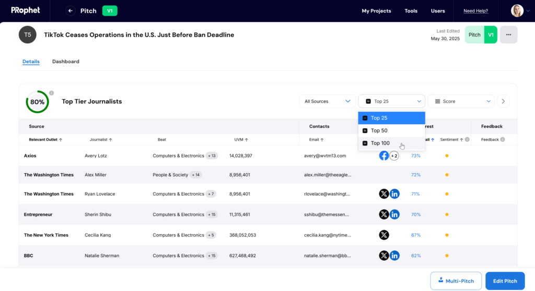Click the sentiment dot in BBC row
Image resolution: width=535 pixels, height=291 pixels.
point(447,256)
